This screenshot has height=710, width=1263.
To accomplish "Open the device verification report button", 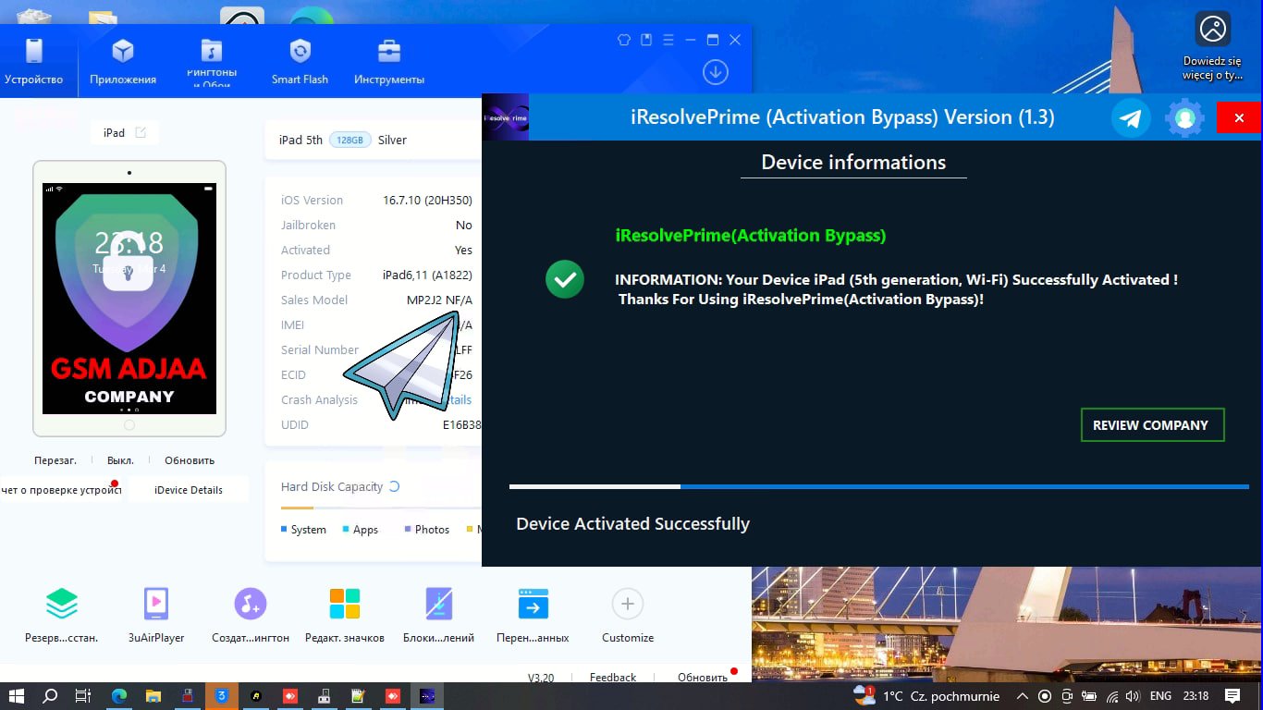I will [x=61, y=490].
